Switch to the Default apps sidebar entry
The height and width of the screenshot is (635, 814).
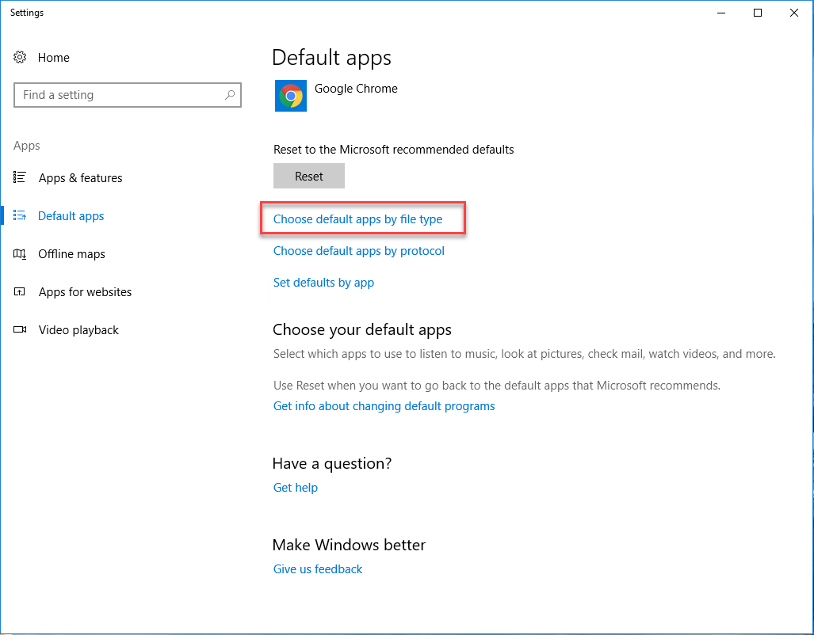pyautogui.click(x=71, y=215)
